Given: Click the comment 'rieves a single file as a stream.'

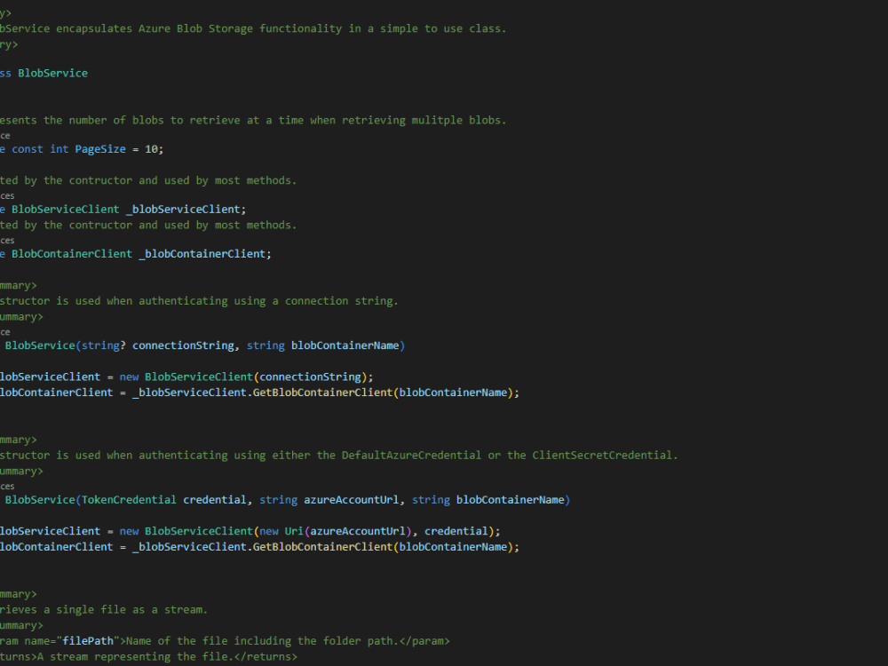Looking at the screenshot, I should [x=104, y=610].
